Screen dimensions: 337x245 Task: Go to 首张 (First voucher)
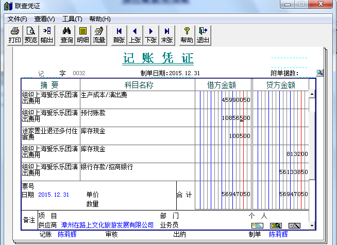click(x=119, y=34)
